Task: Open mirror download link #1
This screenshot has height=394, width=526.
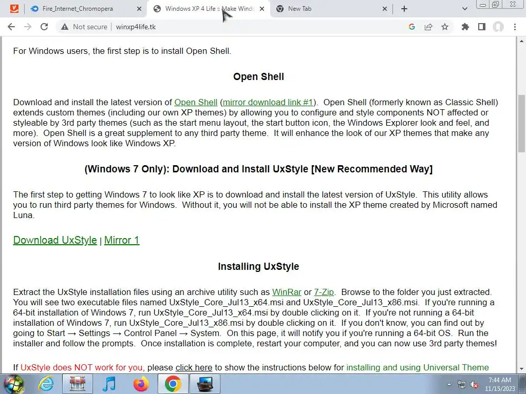Action: point(268,102)
